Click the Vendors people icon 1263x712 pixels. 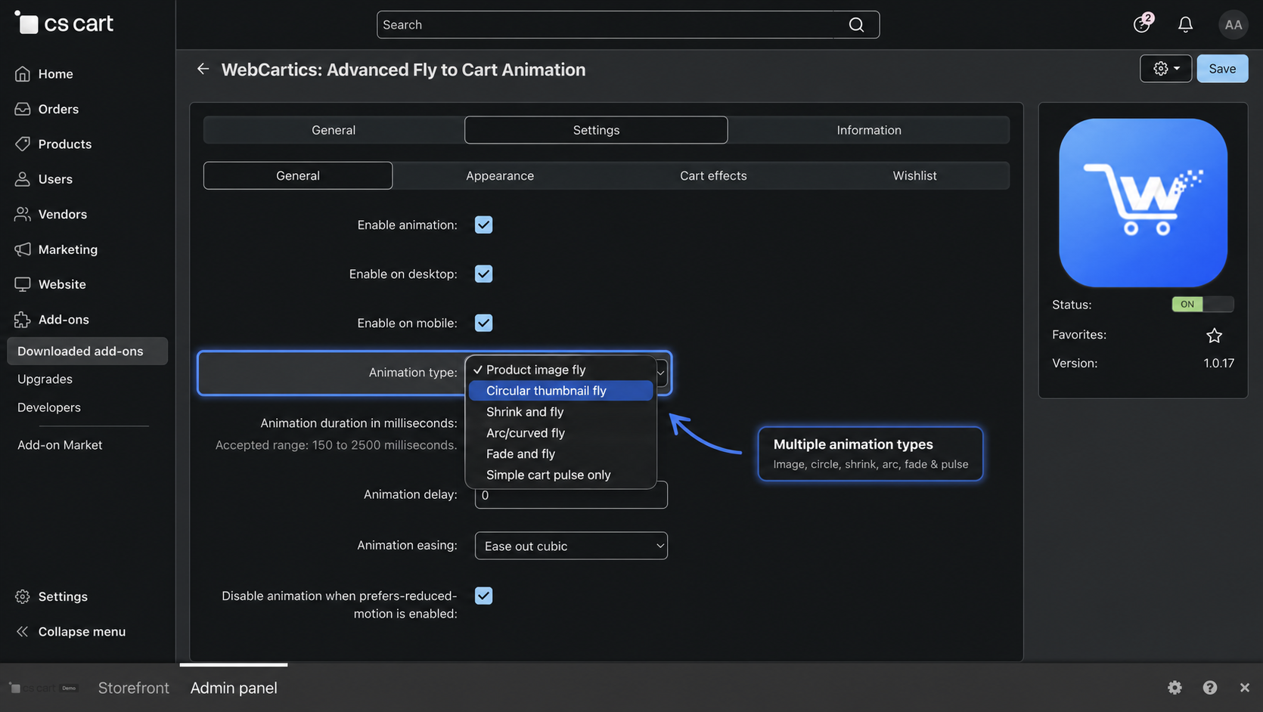coord(23,214)
